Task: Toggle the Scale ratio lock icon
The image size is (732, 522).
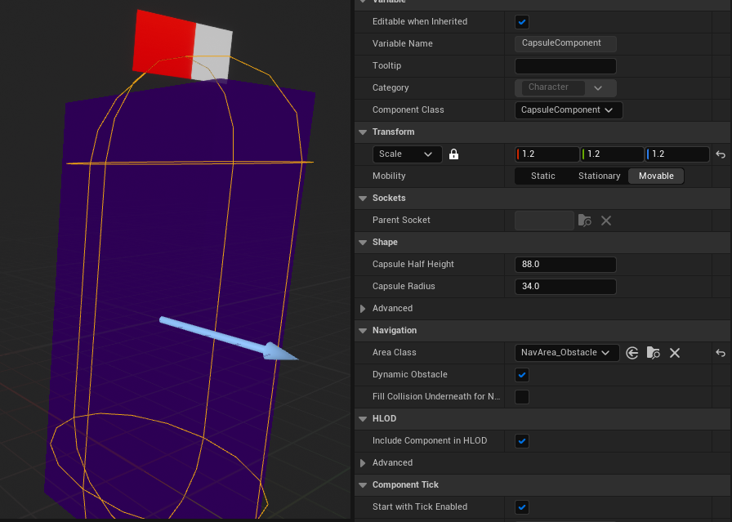Action: point(454,154)
